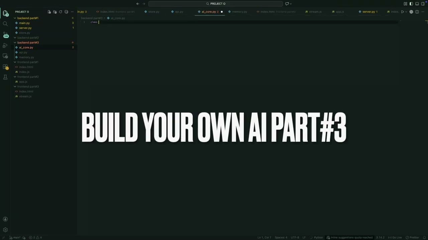
Task: Refresh the Explorer file tree
Action: (61, 12)
